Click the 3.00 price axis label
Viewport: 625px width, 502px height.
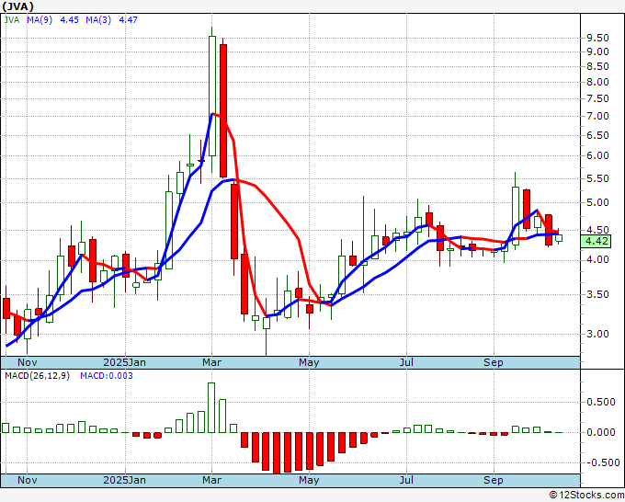click(x=597, y=335)
